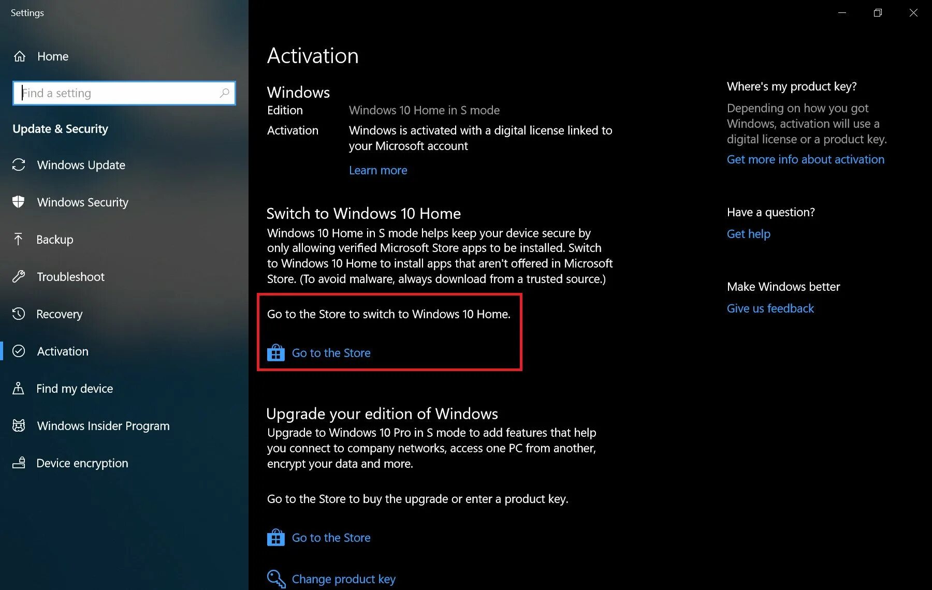Click the Troubleshoot wrench icon
The image size is (932, 590).
(19, 276)
